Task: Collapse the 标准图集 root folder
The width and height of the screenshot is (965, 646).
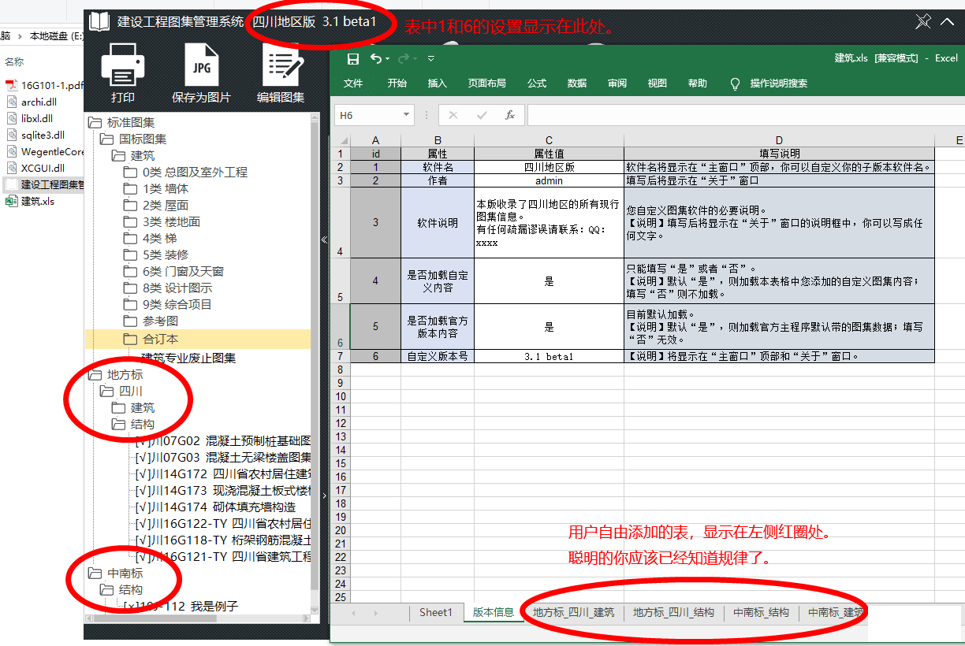Action: click(x=95, y=122)
